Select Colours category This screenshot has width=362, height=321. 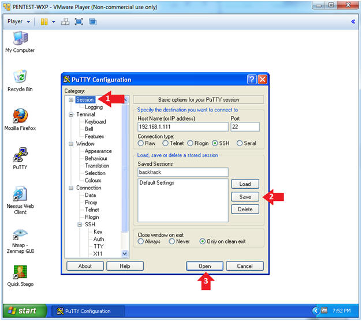click(93, 180)
